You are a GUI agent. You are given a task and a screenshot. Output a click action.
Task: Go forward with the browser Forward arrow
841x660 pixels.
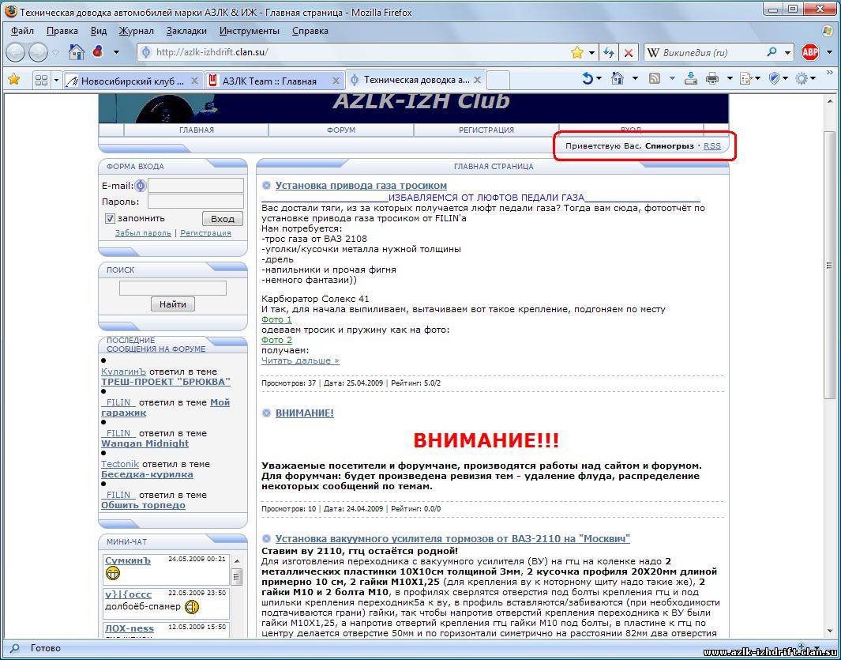(x=38, y=53)
